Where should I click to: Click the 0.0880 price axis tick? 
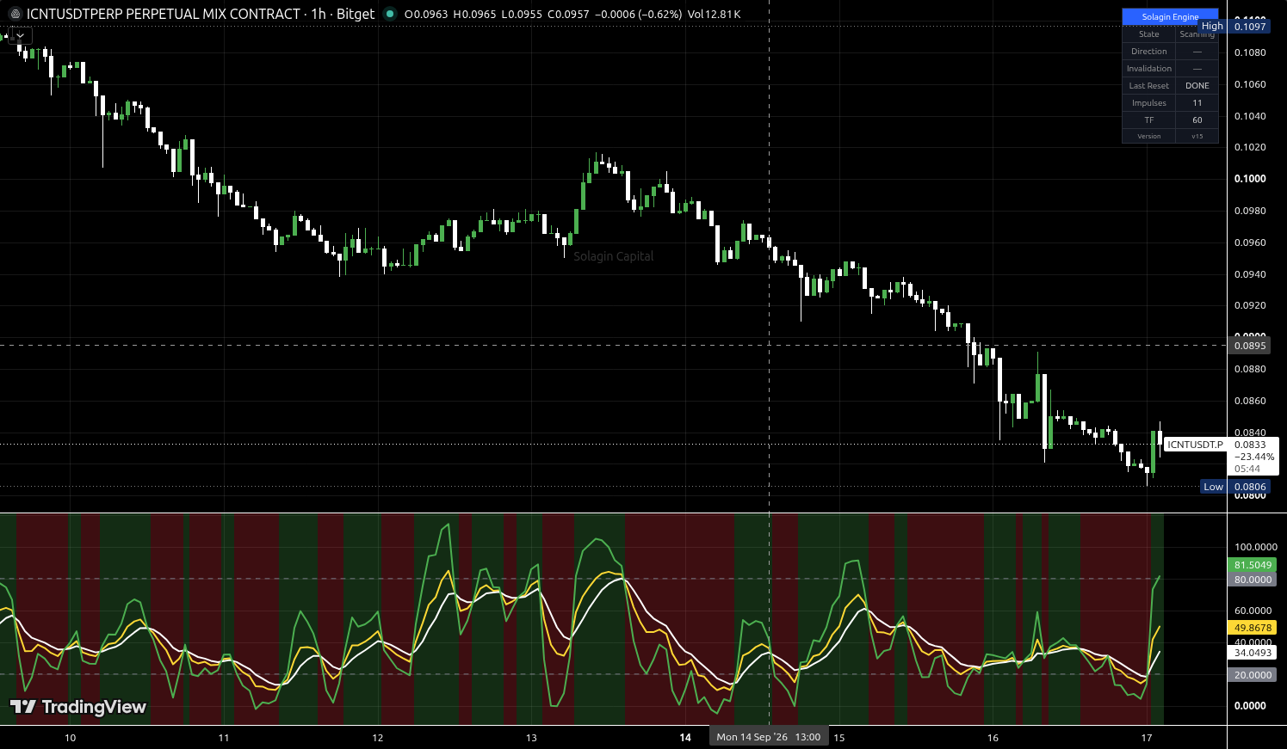pos(1250,369)
